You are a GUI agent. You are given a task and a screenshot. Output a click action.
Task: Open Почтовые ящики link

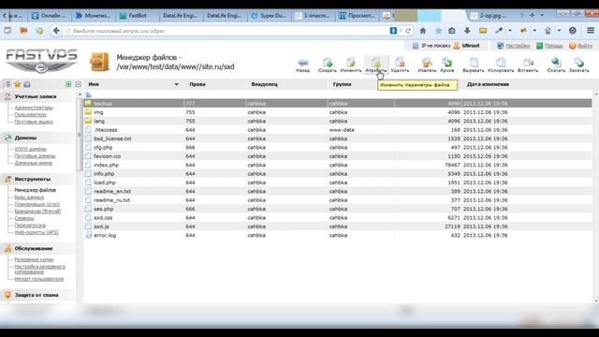[34, 122]
